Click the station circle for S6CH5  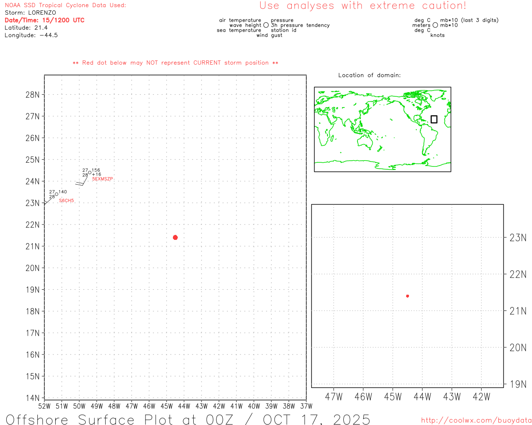57,194
